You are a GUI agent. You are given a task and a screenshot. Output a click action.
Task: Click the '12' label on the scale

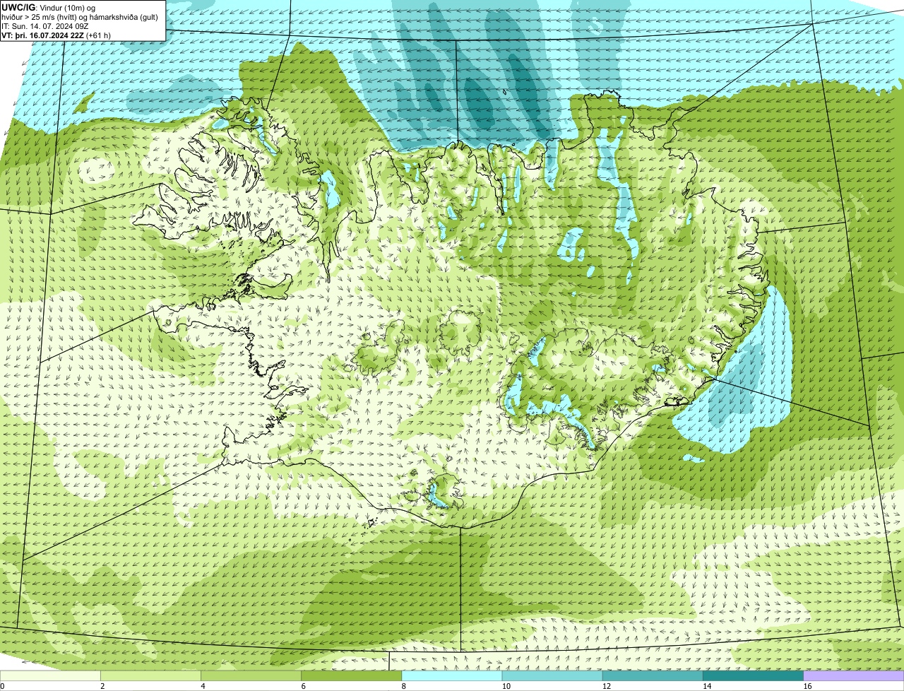click(607, 686)
